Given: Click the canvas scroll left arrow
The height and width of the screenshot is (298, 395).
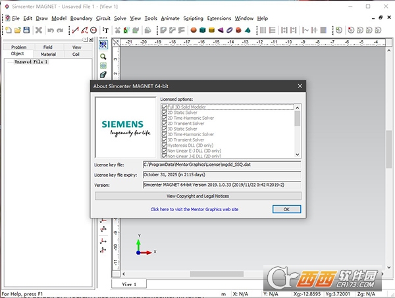Looking at the screenshot, I should 124,274.
